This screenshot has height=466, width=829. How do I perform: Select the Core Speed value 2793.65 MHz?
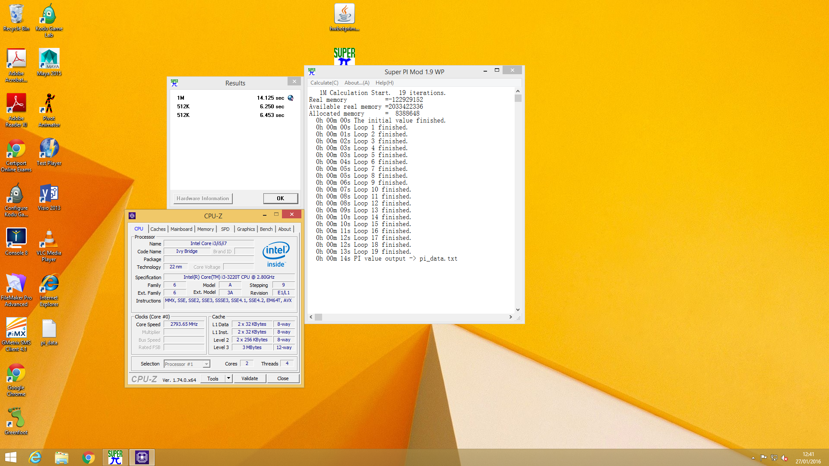pyautogui.click(x=184, y=324)
